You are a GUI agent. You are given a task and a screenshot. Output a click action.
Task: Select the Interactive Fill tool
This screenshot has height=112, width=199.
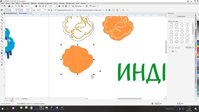(2, 59)
